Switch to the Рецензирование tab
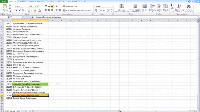 pos(74,2)
